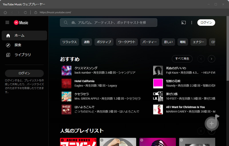Viewport: 229px width, 146px height.
Task: Select the Sleep mood chip
Action: tap(183, 42)
